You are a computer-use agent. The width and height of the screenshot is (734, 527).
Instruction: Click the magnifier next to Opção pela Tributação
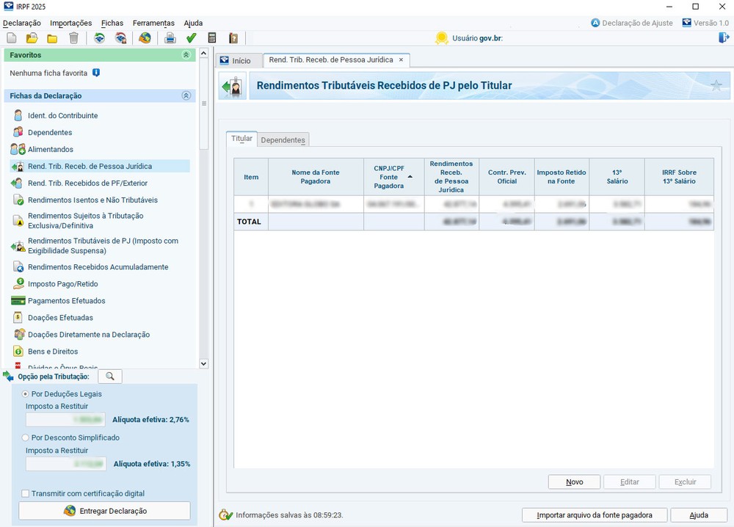pyautogui.click(x=110, y=377)
